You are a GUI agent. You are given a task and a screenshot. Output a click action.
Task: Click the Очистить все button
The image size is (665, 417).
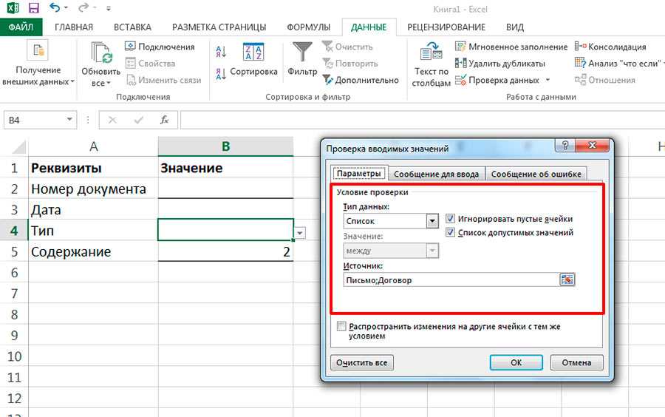point(361,363)
